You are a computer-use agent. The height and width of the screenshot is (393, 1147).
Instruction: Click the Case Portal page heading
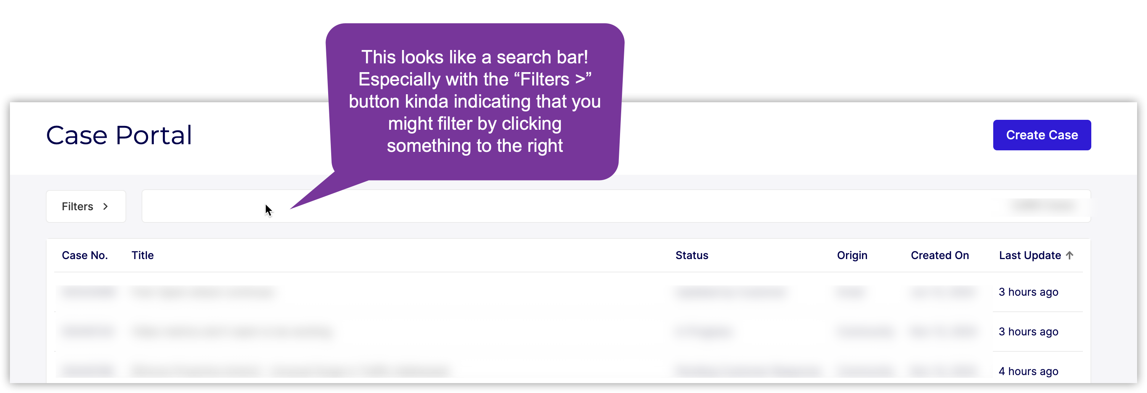coord(119,135)
